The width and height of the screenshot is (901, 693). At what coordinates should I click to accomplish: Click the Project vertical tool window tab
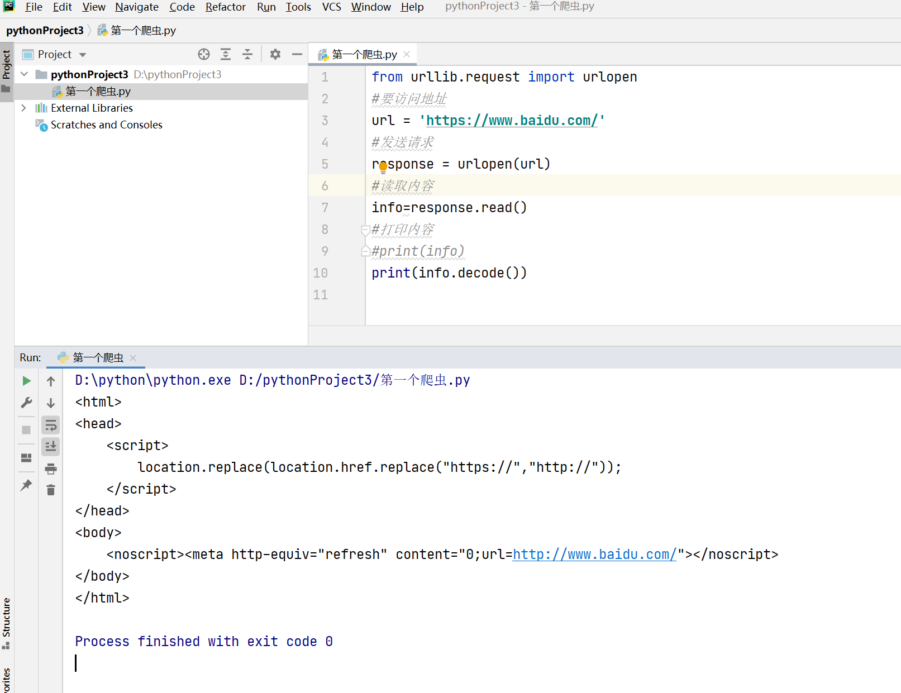pyautogui.click(x=6, y=71)
